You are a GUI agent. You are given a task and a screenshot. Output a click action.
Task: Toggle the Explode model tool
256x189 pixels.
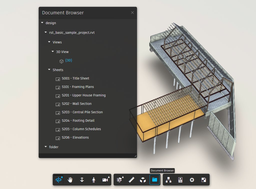pos(143,180)
